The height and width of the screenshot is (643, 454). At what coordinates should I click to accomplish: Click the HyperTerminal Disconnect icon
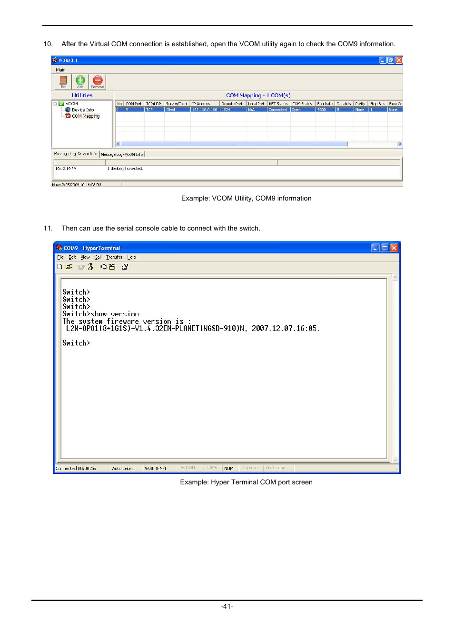(90, 267)
